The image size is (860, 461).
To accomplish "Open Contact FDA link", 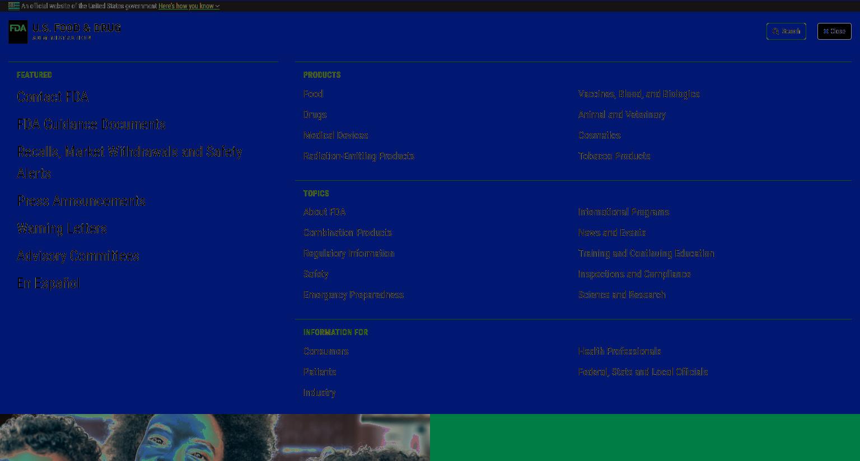I will [x=53, y=97].
